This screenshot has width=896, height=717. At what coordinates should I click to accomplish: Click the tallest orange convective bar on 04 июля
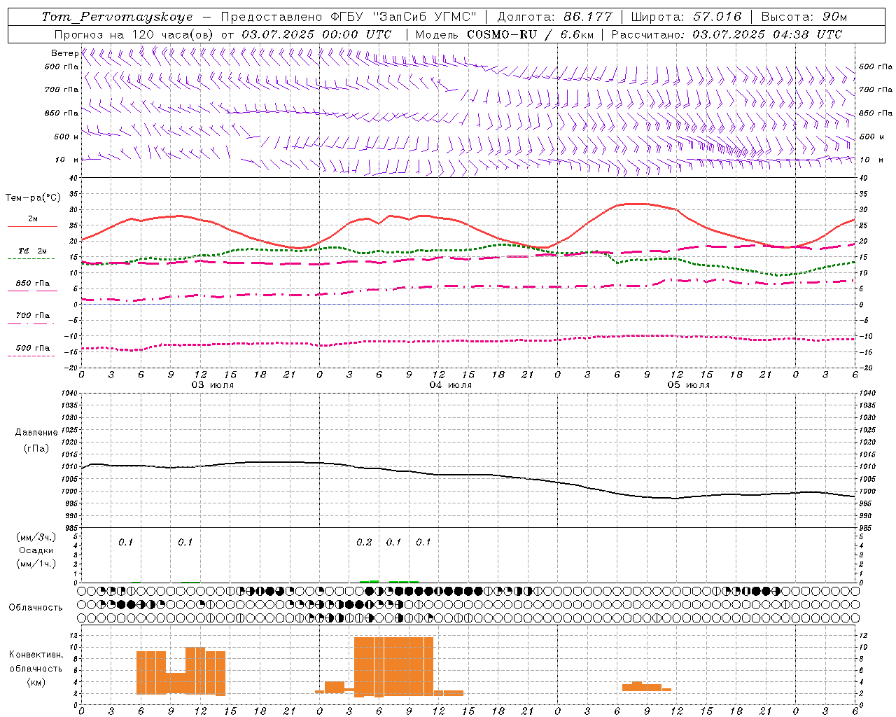[393, 666]
